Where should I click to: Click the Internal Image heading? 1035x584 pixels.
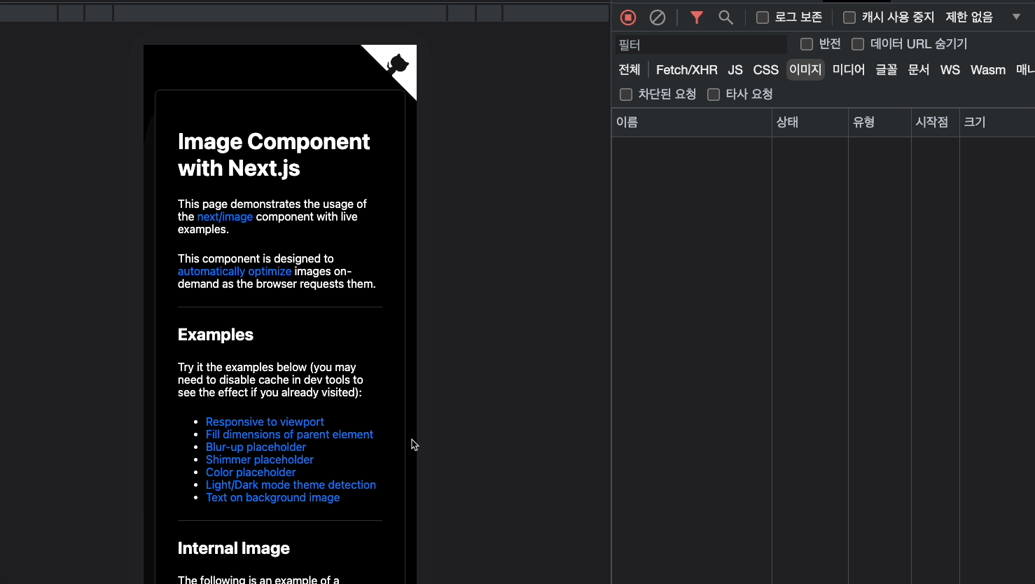[x=234, y=548]
